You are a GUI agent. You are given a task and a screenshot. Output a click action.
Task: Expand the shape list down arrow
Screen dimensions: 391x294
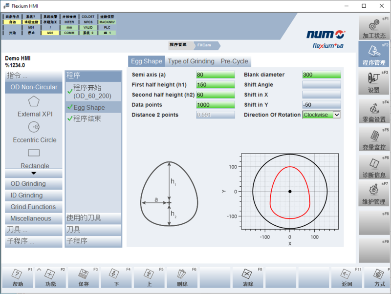click(34, 173)
